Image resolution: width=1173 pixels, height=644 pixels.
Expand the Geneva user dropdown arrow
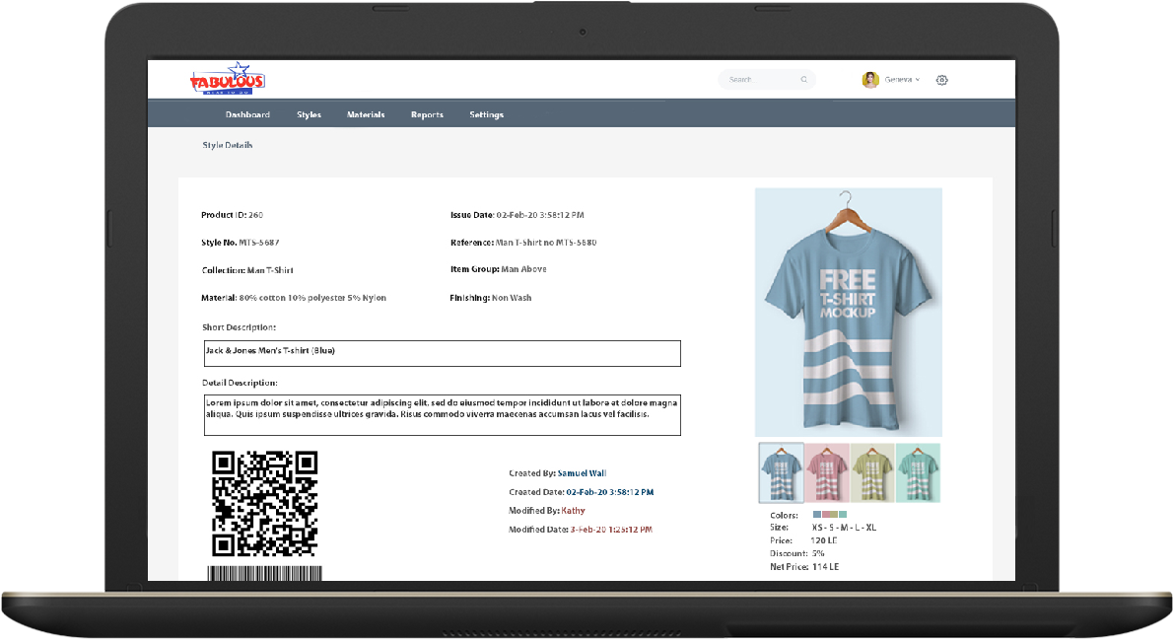(x=918, y=80)
